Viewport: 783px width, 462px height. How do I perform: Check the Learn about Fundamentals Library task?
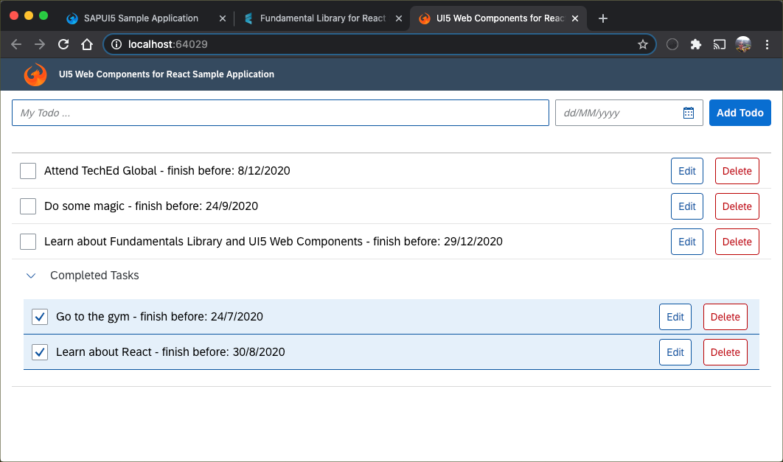pyautogui.click(x=28, y=242)
